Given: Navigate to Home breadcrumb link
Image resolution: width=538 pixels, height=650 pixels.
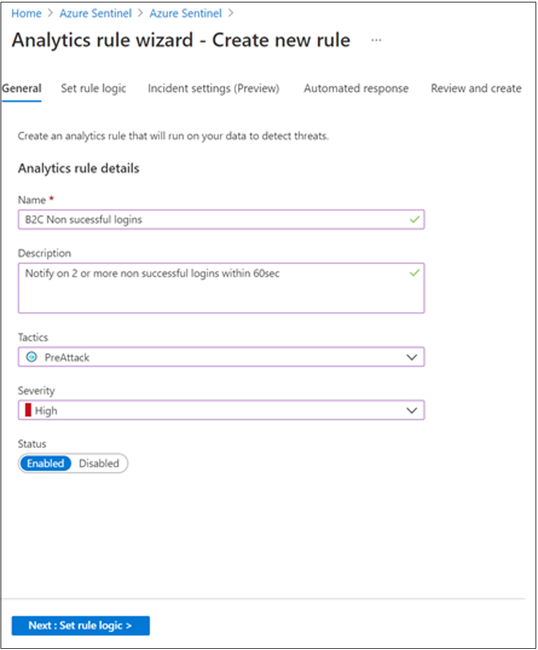Looking at the screenshot, I should (27, 13).
